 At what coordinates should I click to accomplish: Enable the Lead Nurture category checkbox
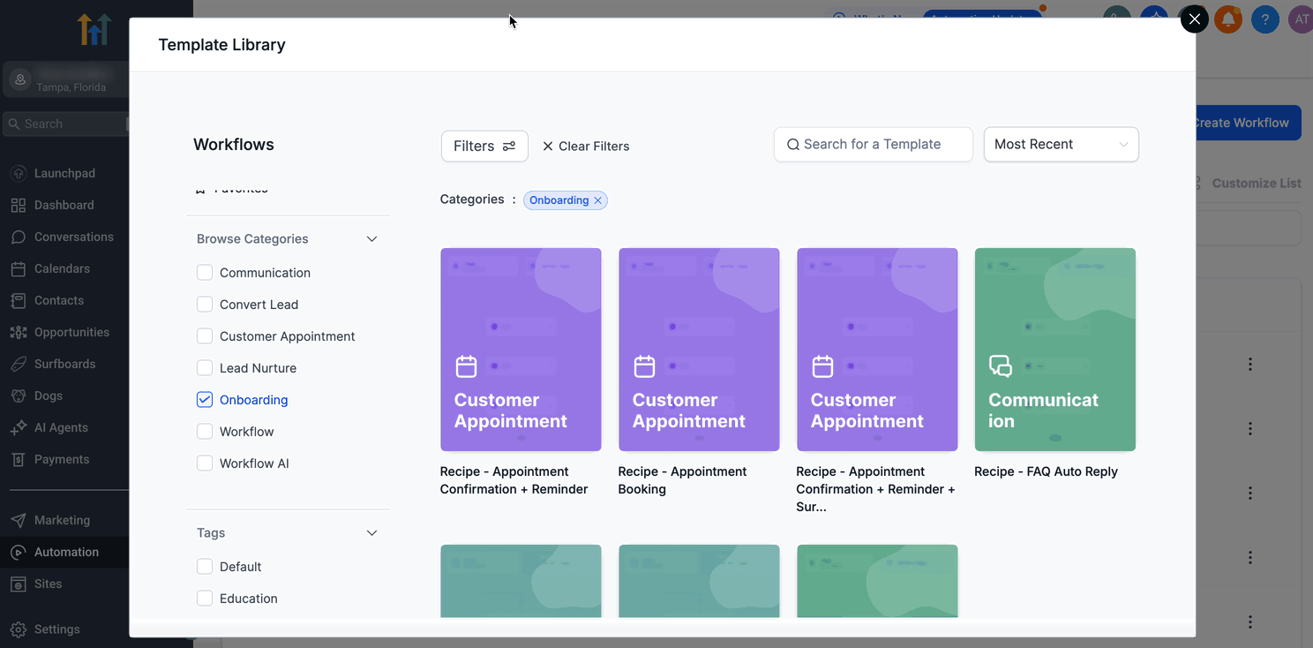click(205, 368)
